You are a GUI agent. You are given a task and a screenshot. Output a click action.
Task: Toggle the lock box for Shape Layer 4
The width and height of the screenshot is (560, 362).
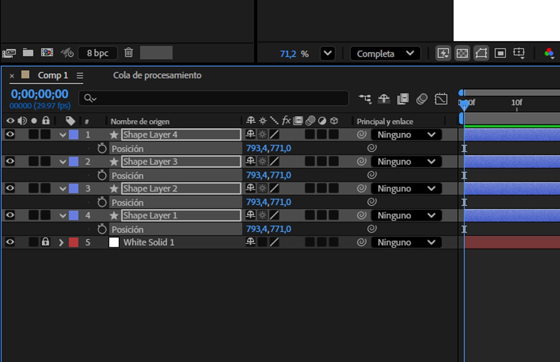pos(45,134)
